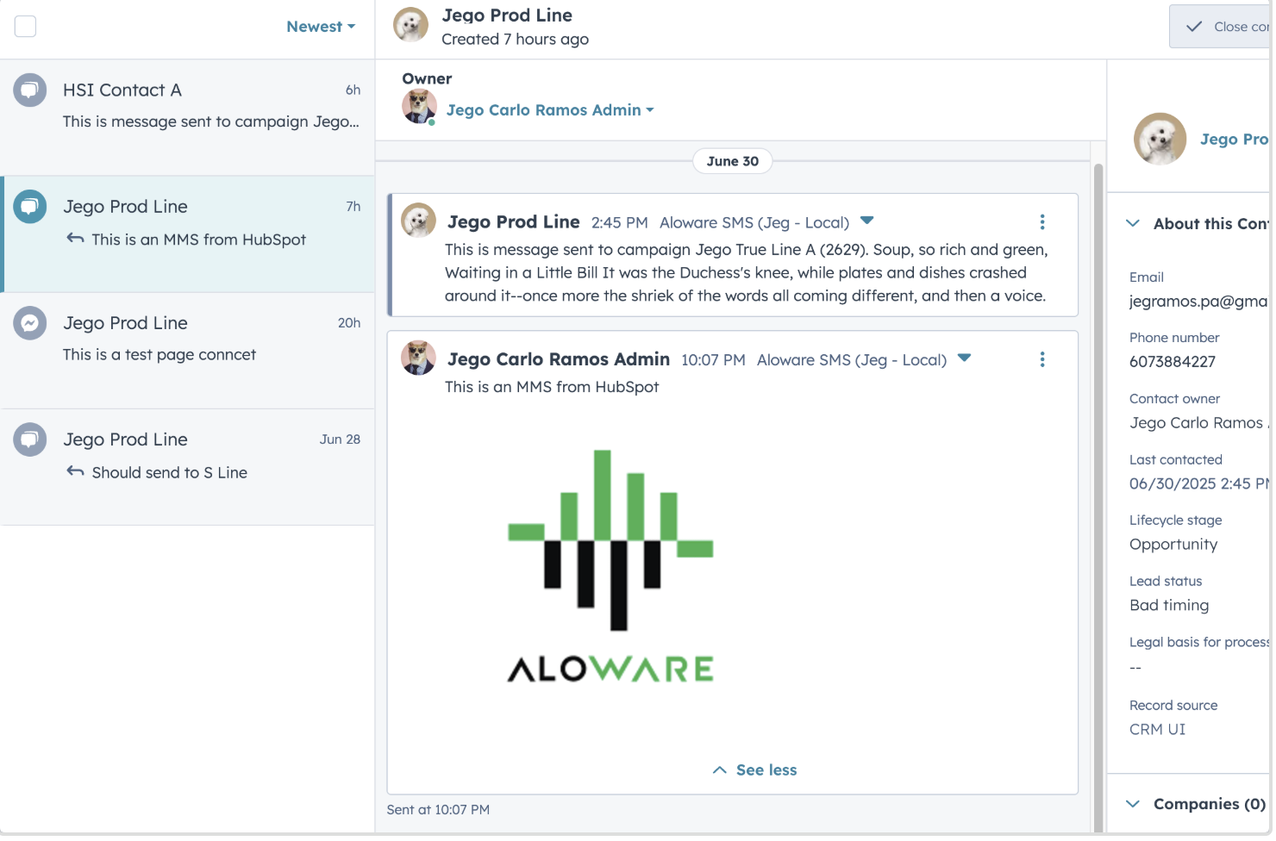
Task: Open the Jego Pro contact link in sidebar
Action: [1235, 140]
